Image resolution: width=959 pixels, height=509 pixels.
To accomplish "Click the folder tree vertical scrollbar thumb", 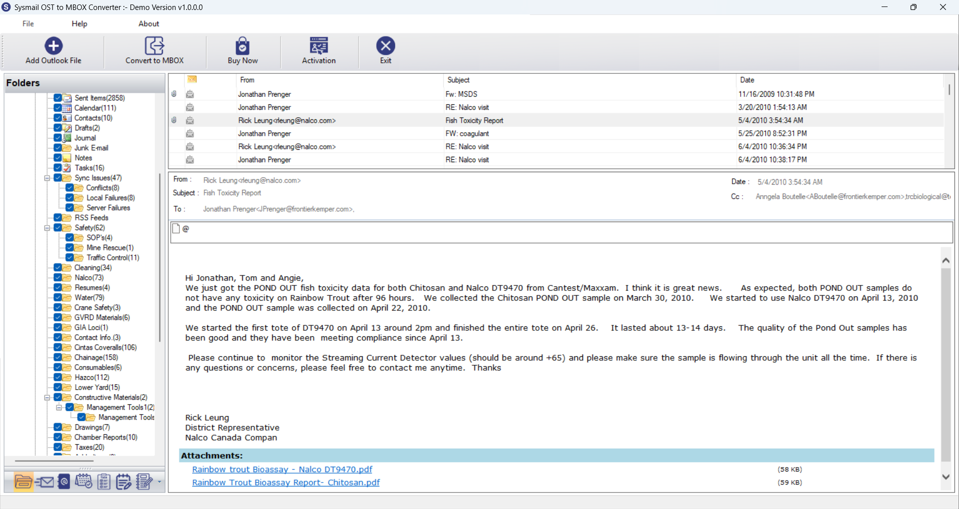I will (160, 257).
